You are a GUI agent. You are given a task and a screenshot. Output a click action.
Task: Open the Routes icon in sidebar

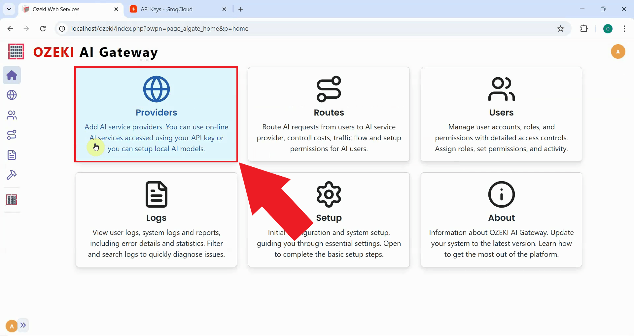click(12, 135)
